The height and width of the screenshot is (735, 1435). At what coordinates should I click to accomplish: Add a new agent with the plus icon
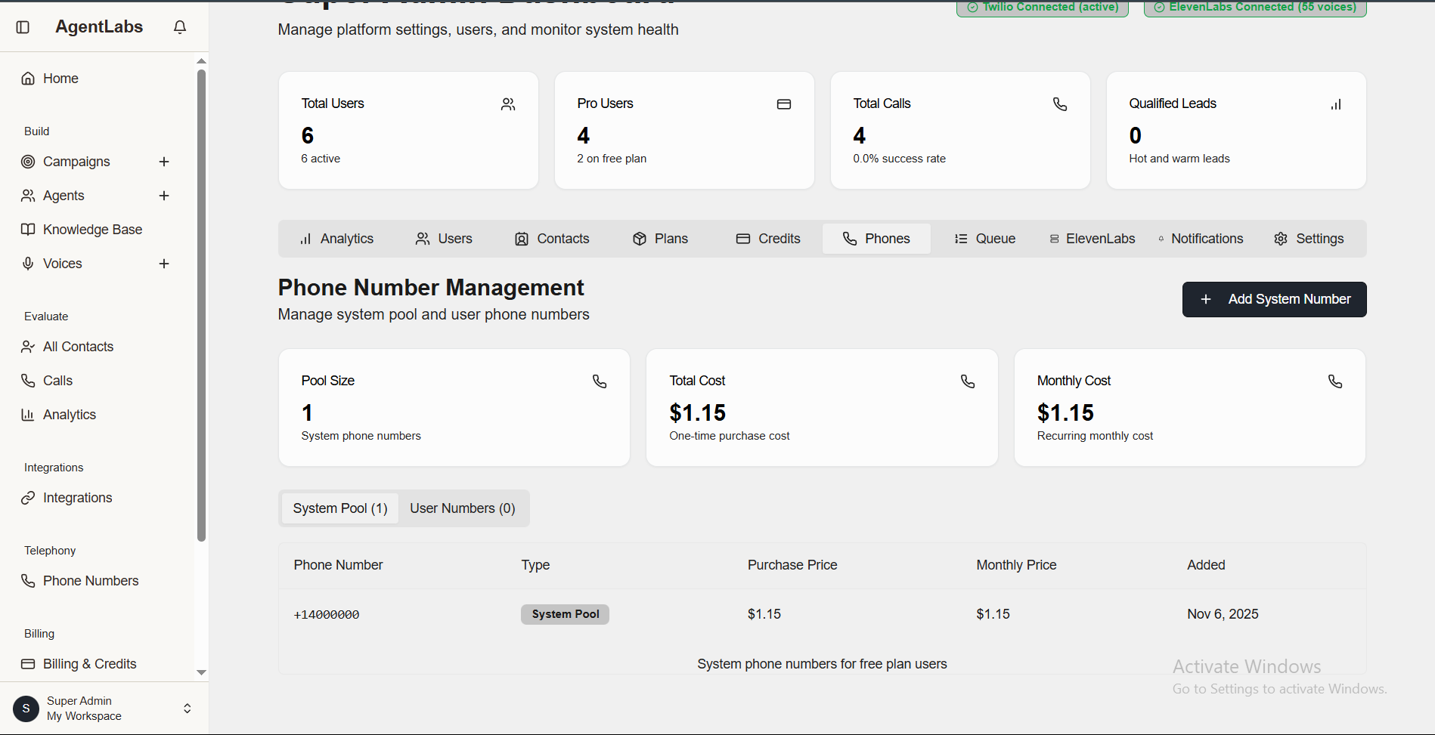pos(164,195)
